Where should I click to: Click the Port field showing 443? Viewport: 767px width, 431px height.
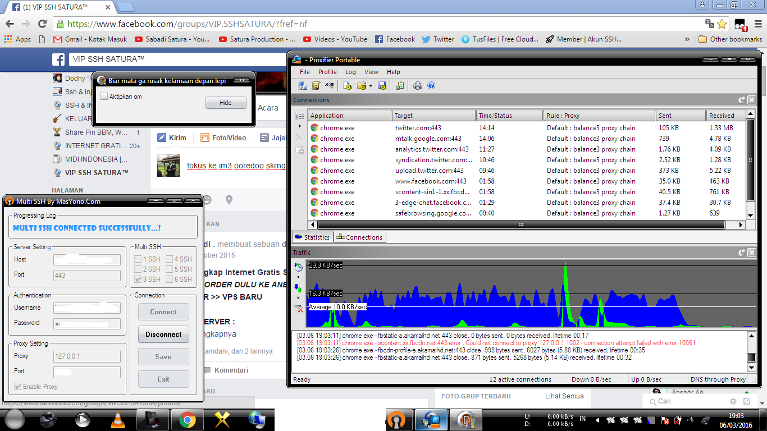(87, 275)
